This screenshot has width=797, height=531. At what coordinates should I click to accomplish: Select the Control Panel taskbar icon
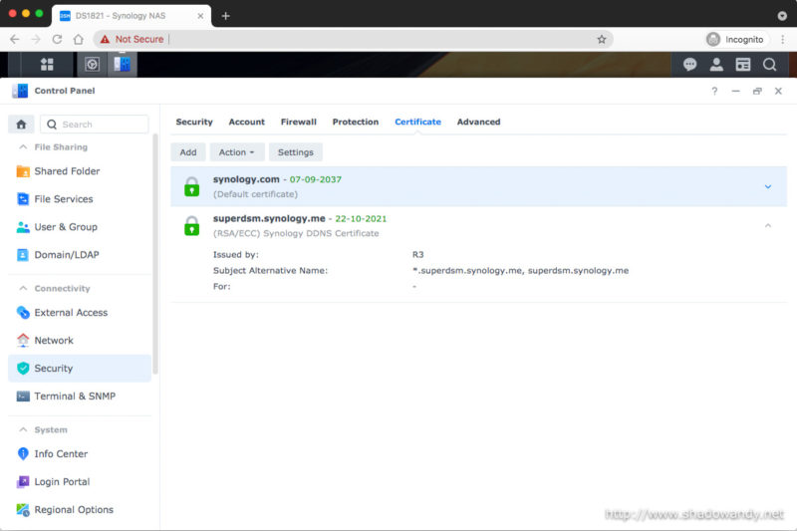[122, 65]
